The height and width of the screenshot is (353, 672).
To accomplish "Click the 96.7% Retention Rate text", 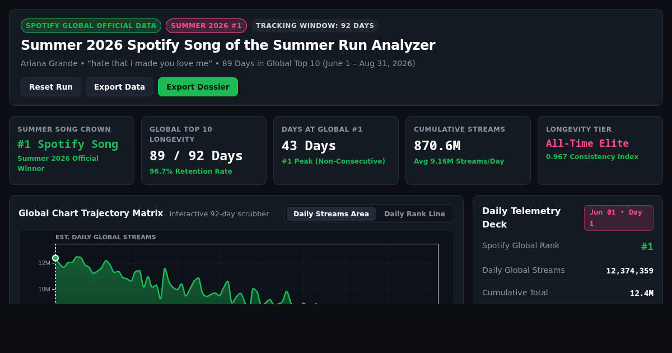I will pyautogui.click(x=190, y=171).
